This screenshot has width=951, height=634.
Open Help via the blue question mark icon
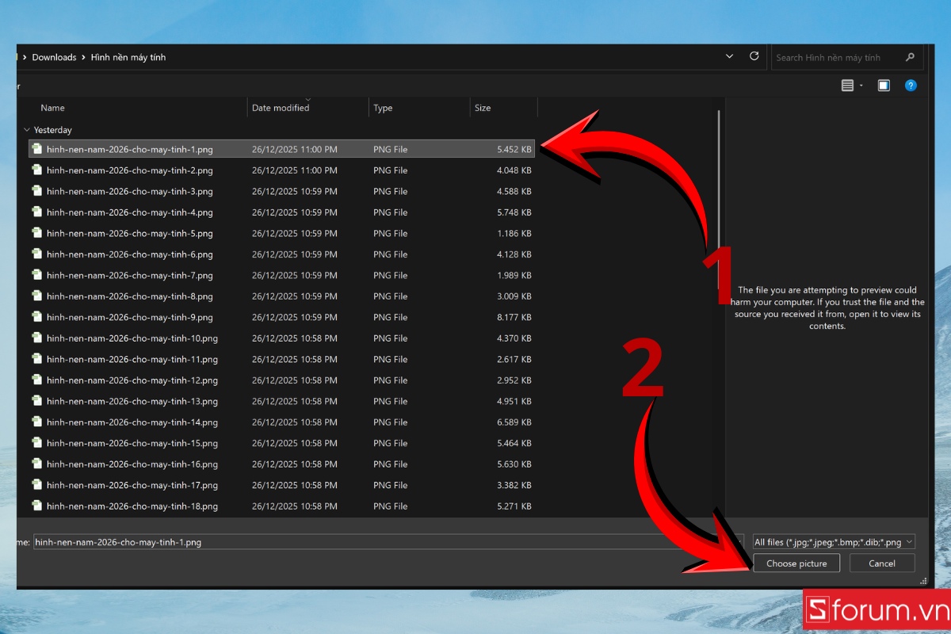point(911,85)
